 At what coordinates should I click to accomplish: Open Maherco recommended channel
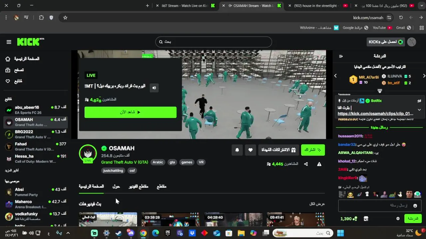coord(36,204)
